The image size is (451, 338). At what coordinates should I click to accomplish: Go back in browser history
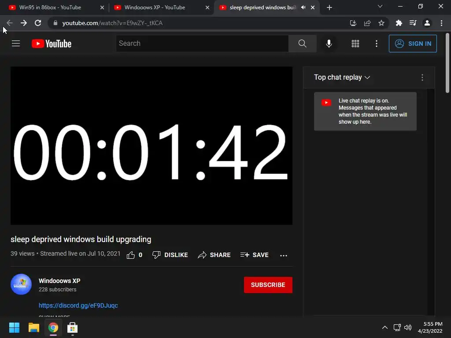point(10,23)
